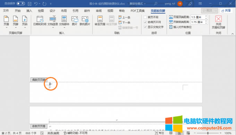
Task: Decrease footer bottom distance with the down arrow
Action: click(206, 23)
